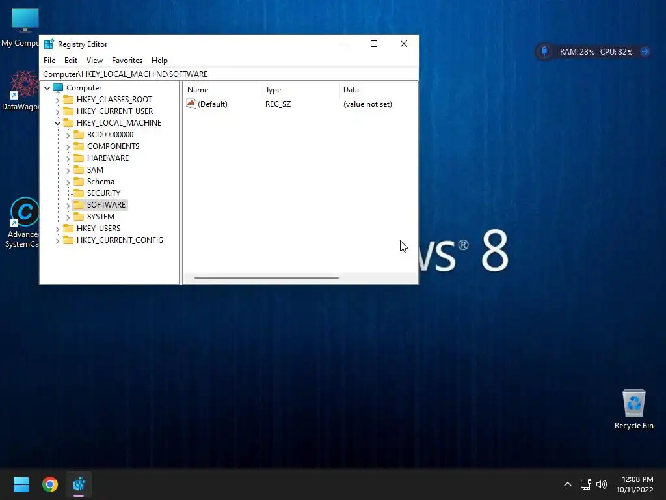Expand the HKEY_USERS chevron
Image resolution: width=666 pixels, height=500 pixels.
point(57,229)
